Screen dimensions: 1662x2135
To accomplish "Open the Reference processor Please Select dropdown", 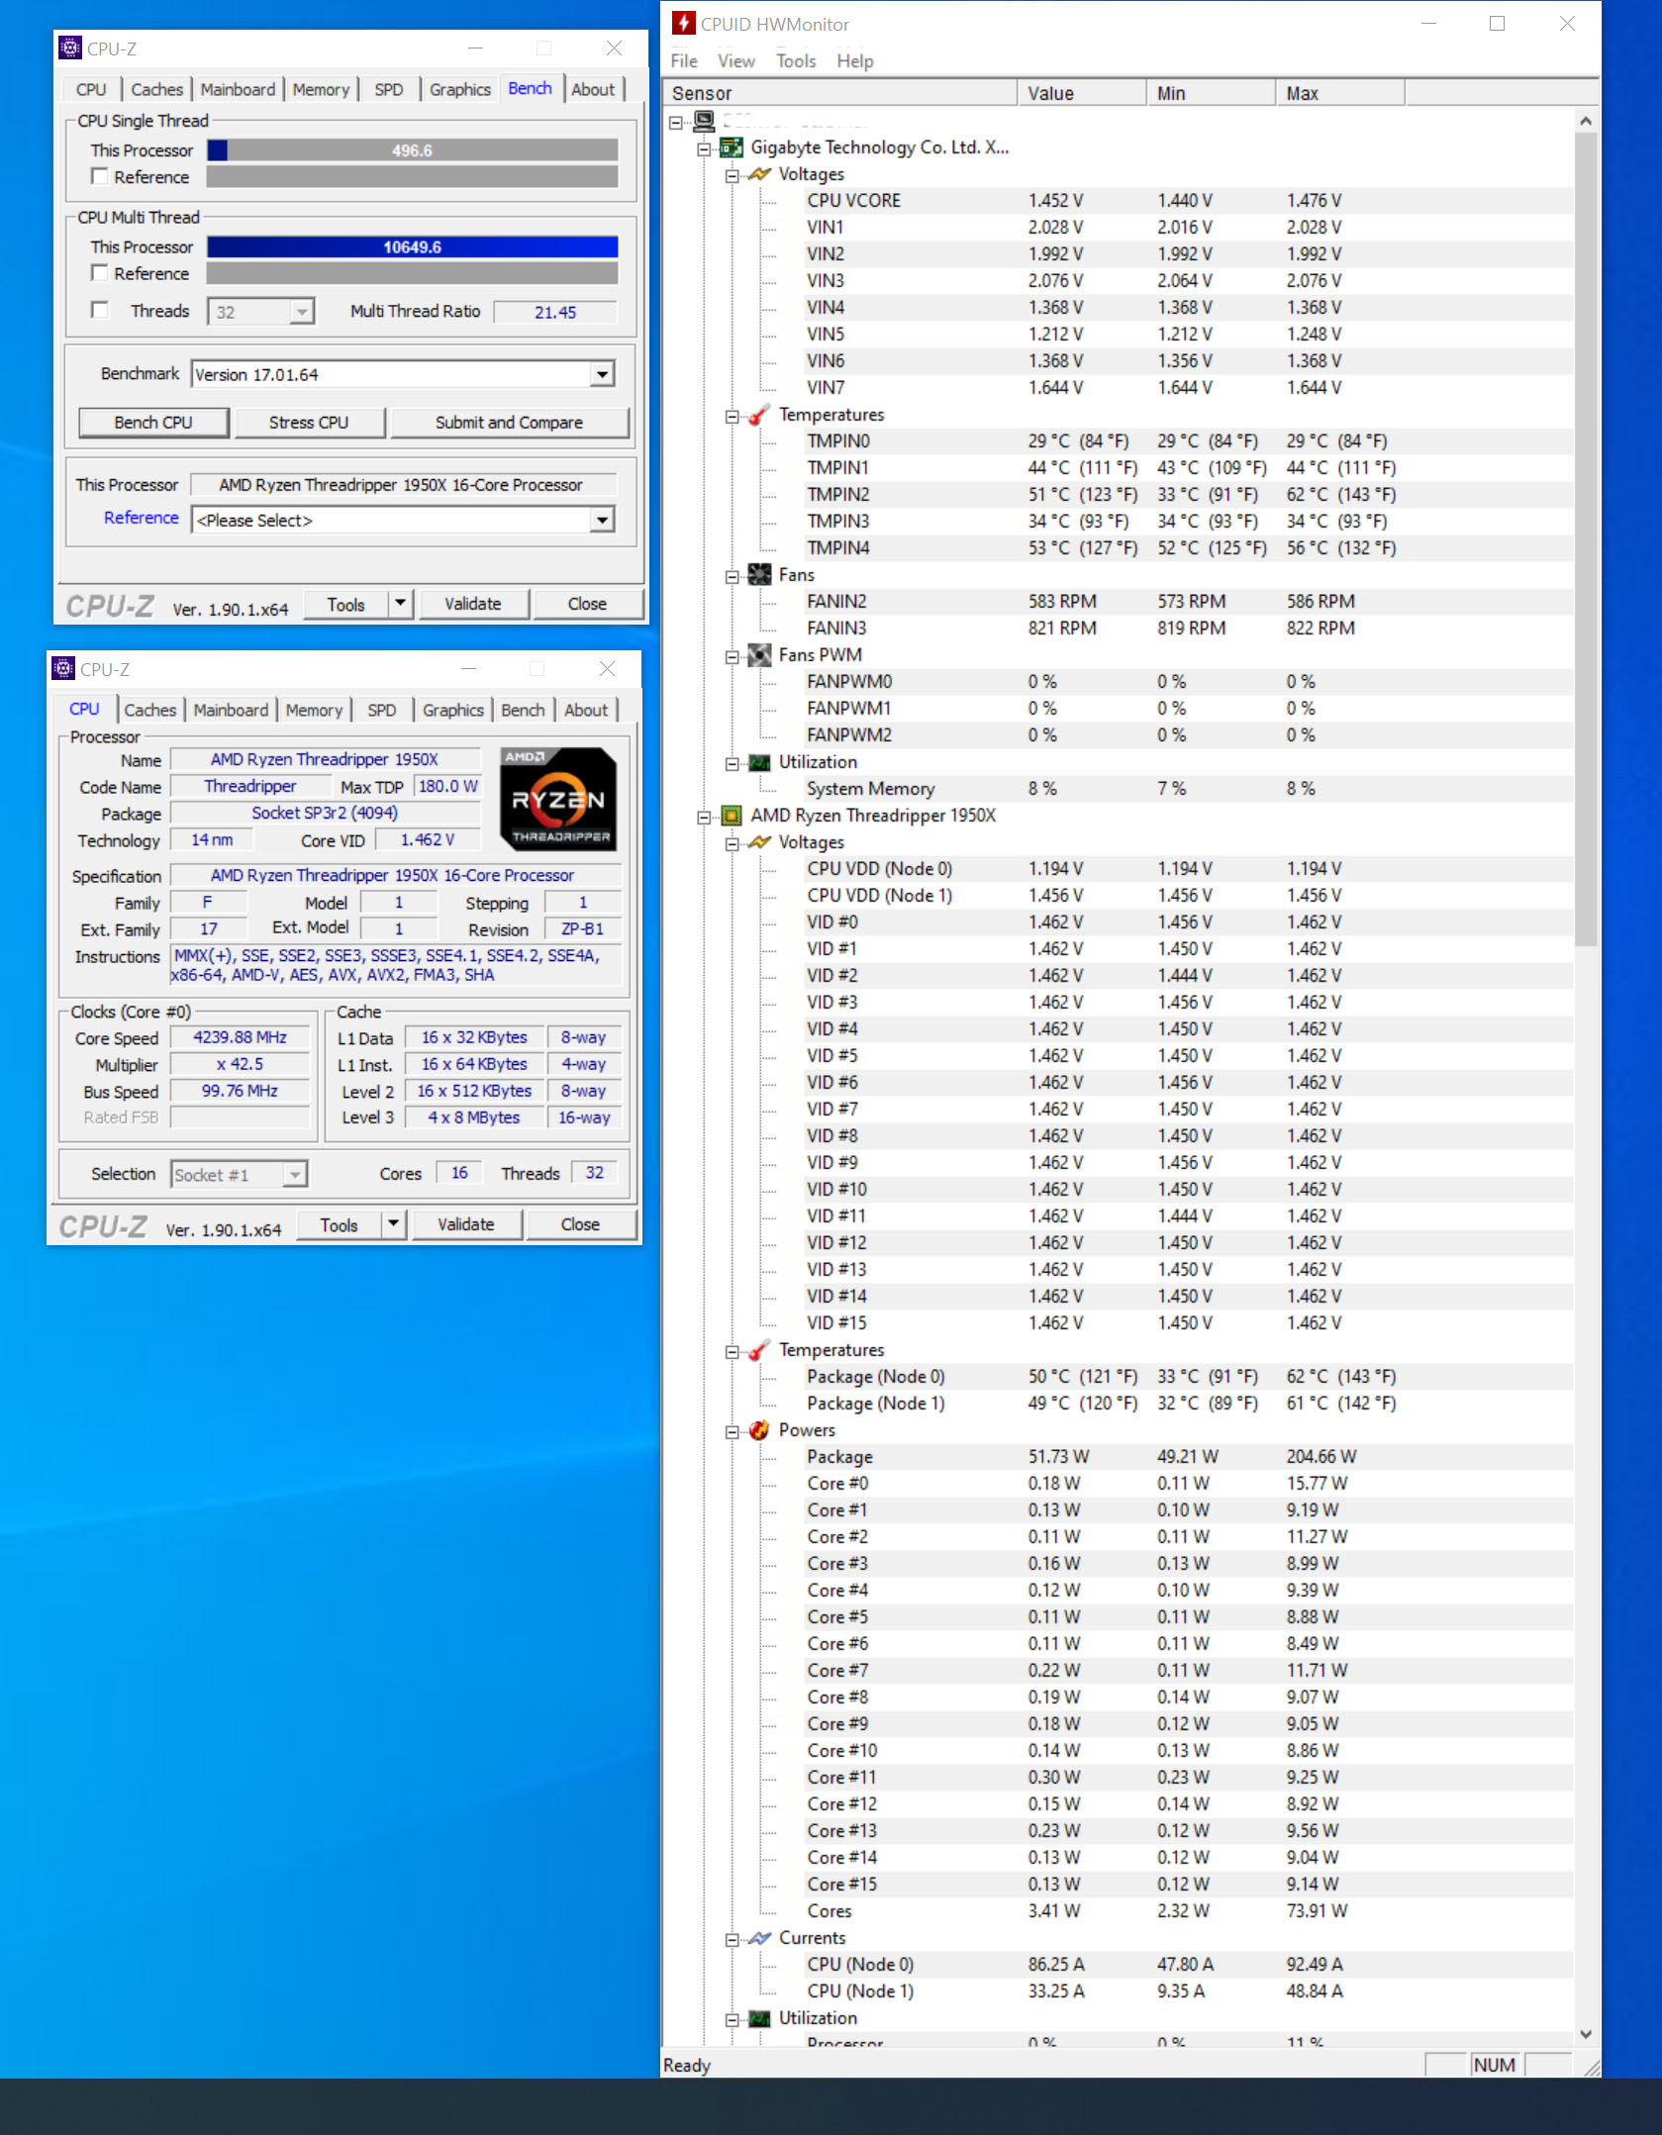I will (602, 520).
